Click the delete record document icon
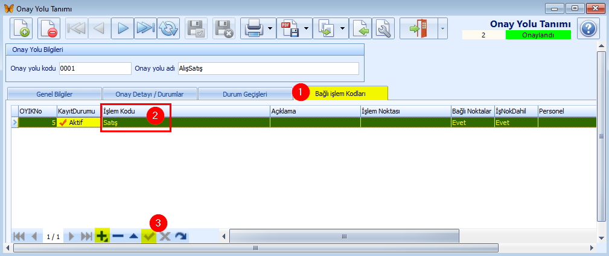Image resolution: width=609 pixels, height=256 pixels. 49,28
